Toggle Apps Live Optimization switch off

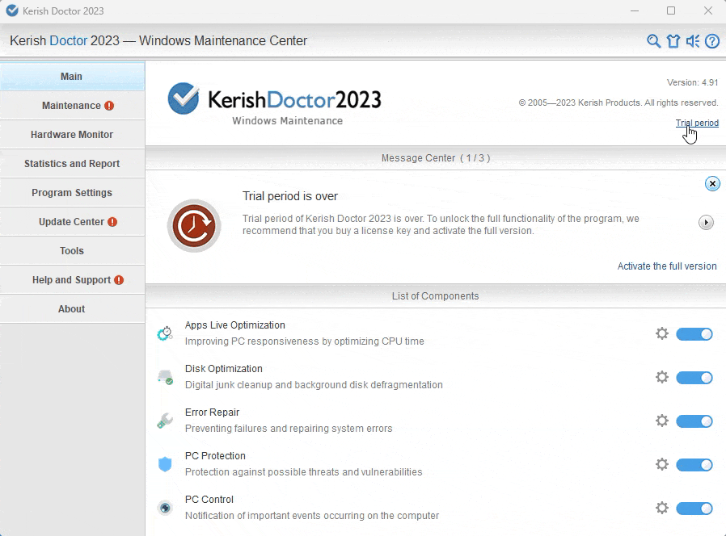pos(694,334)
